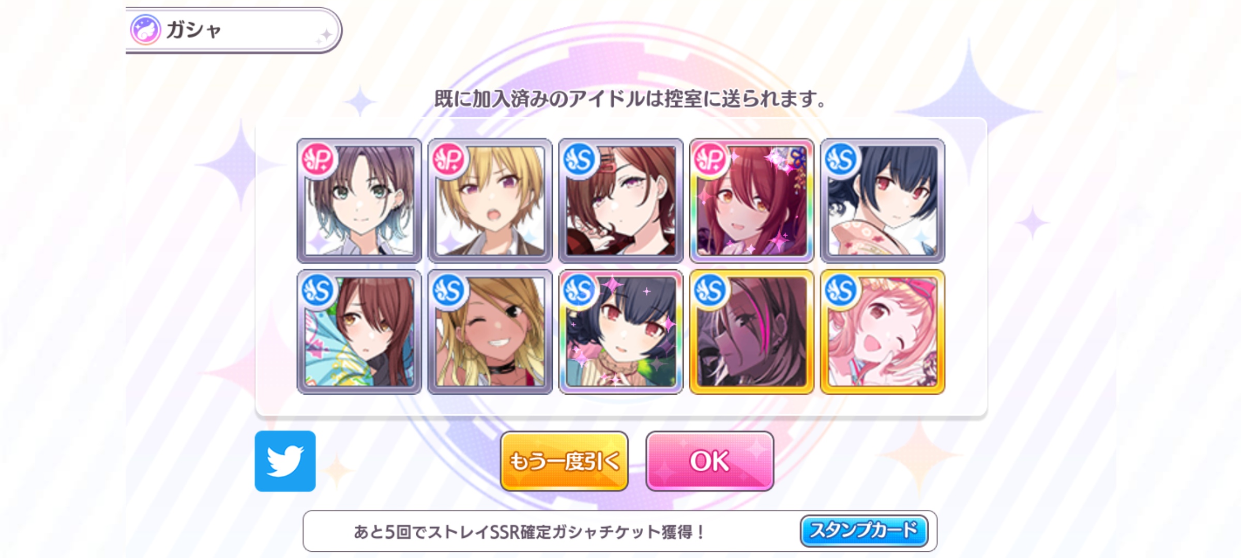Select sparkling red-haired idol rainbow-frame card

click(752, 200)
